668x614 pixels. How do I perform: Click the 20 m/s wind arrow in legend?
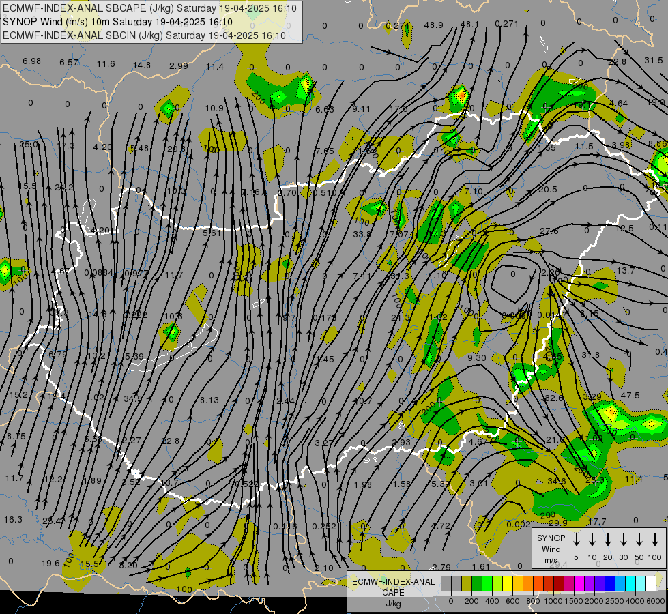tap(608, 540)
